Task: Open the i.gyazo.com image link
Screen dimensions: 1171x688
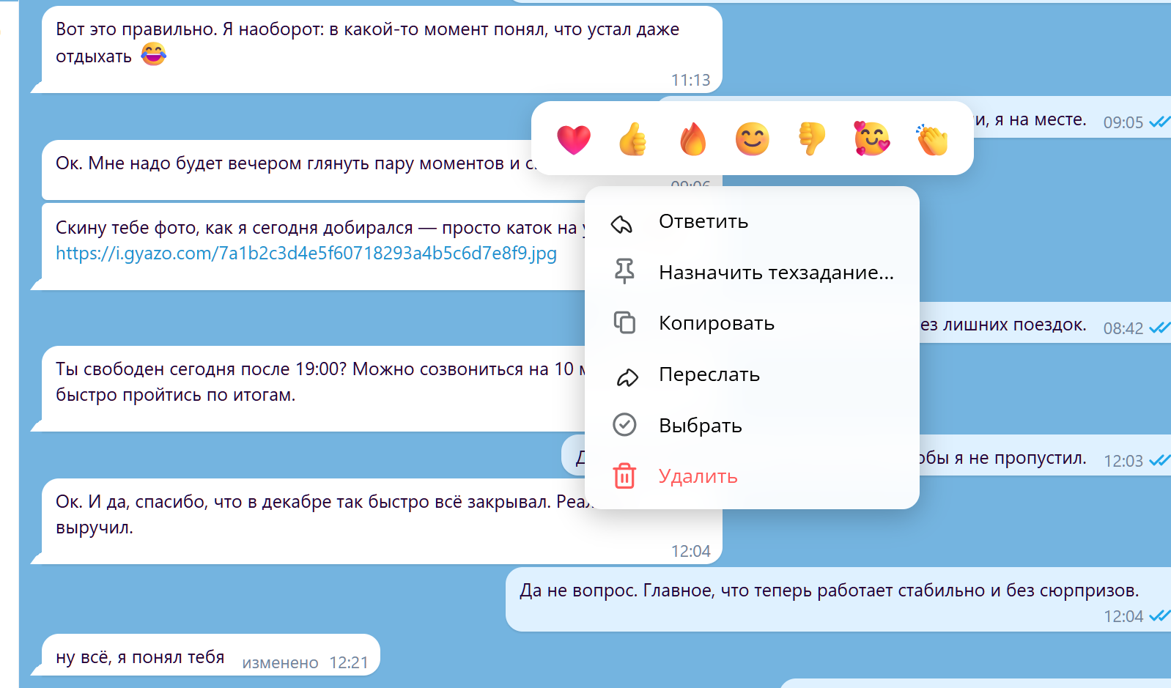Action: (306, 254)
